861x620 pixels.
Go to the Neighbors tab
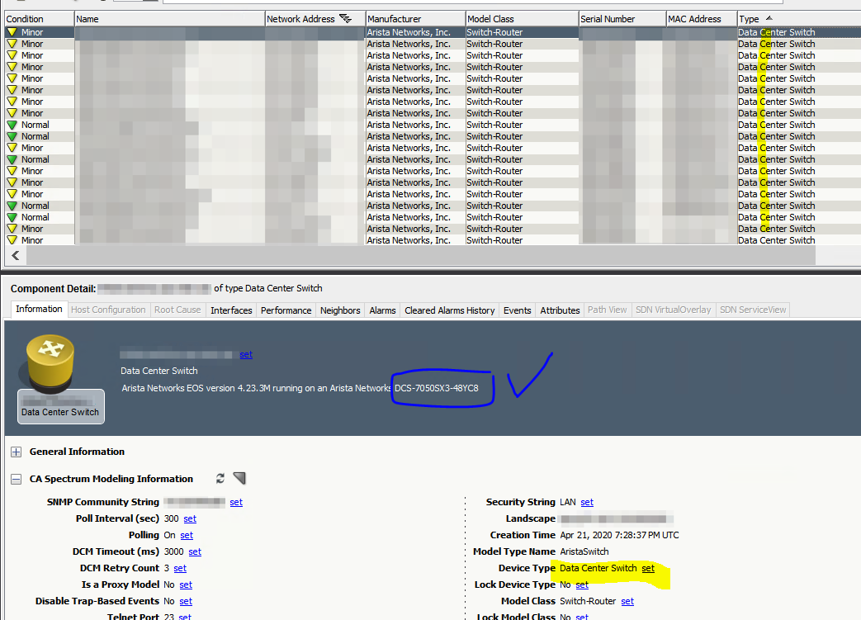point(340,310)
